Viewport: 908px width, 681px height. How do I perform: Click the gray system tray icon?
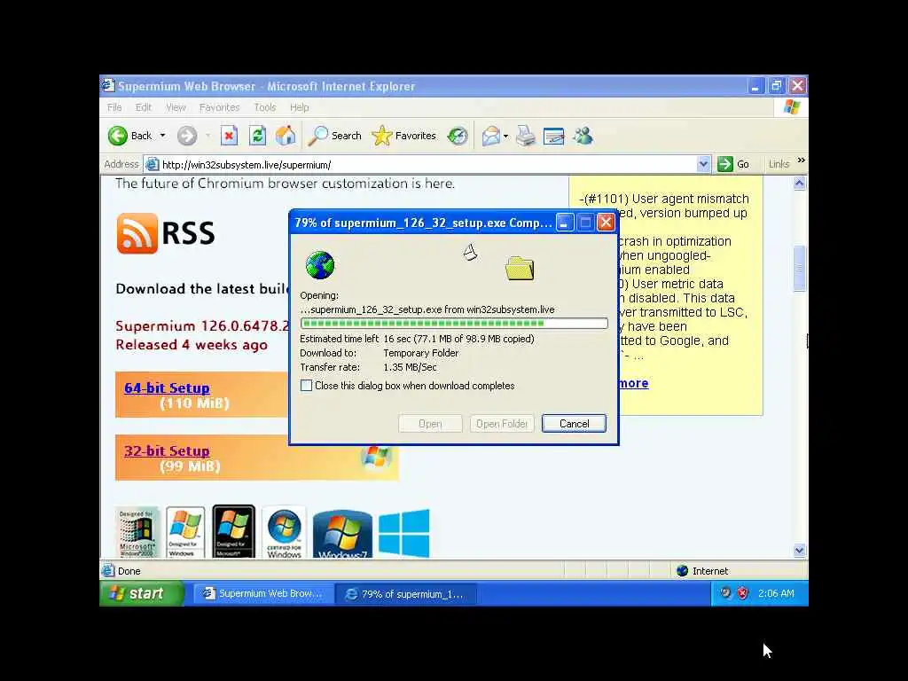(725, 593)
